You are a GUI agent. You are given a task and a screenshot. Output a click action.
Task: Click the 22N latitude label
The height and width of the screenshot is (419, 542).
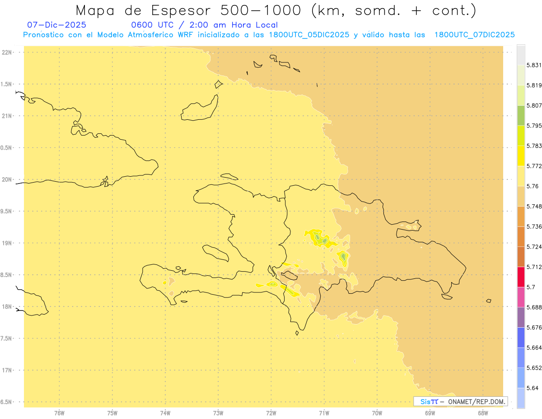click(x=7, y=52)
